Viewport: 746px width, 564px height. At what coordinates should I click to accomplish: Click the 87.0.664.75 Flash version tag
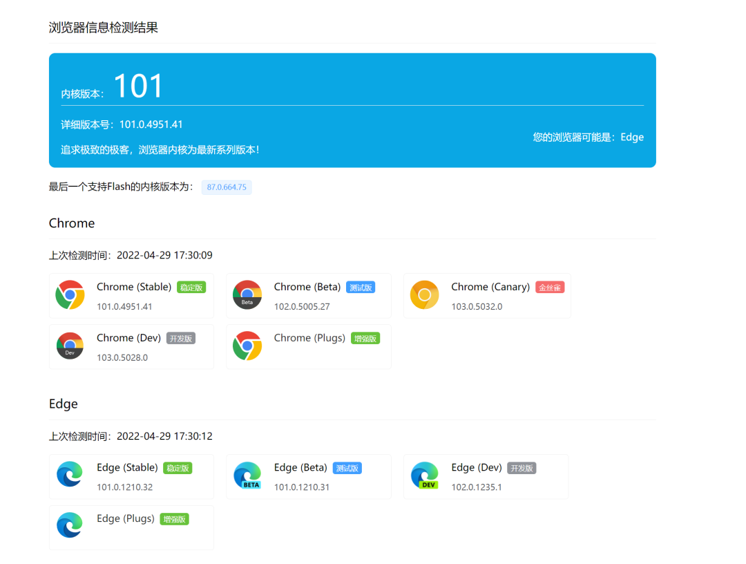(x=227, y=187)
